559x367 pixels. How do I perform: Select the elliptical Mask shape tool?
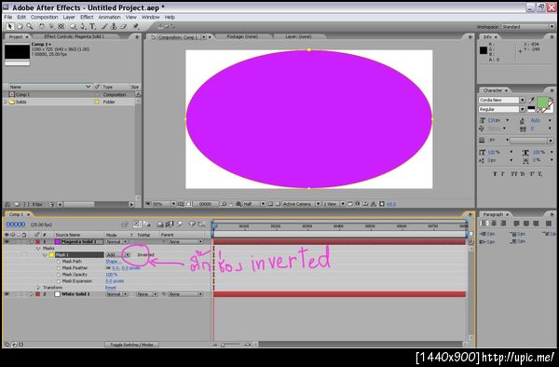[x=73, y=26]
